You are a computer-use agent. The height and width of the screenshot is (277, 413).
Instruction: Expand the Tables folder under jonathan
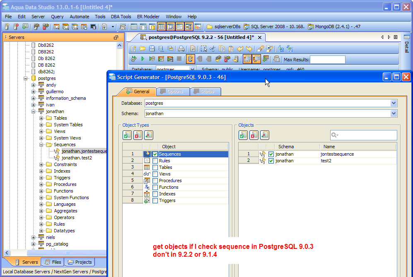pyautogui.click(x=41, y=118)
